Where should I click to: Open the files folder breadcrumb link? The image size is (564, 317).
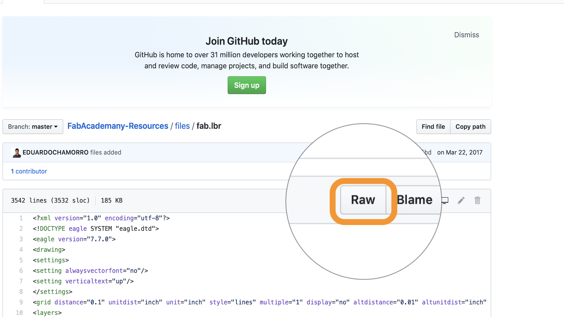pos(182,126)
